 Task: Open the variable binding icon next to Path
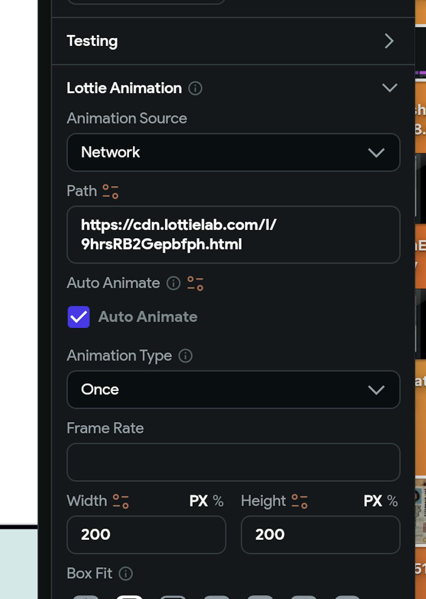click(111, 191)
